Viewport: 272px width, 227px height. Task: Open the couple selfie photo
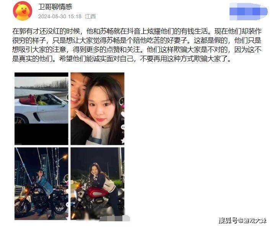(x=97, y=109)
